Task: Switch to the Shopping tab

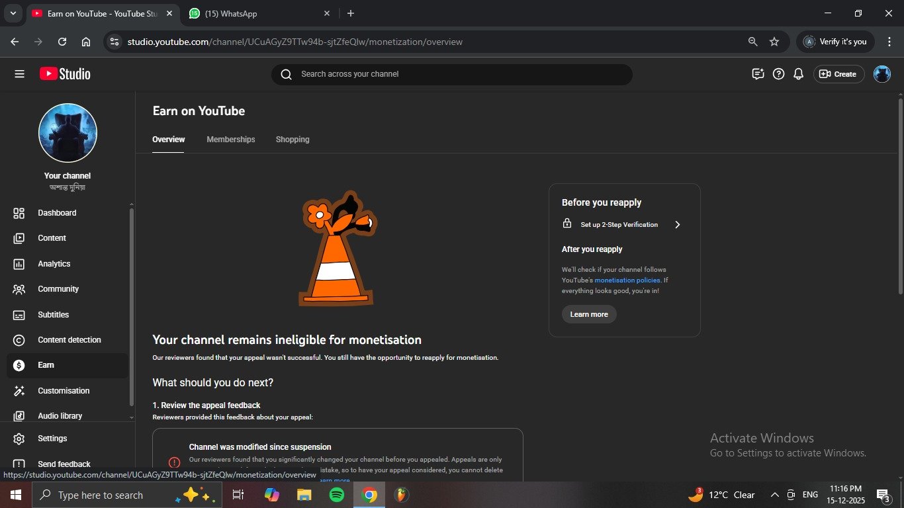Action: [x=293, y=140]
